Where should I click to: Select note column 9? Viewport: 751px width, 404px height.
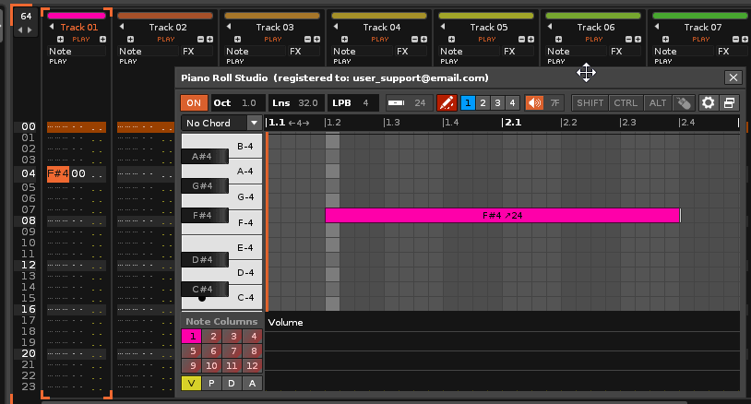[191, 366]
